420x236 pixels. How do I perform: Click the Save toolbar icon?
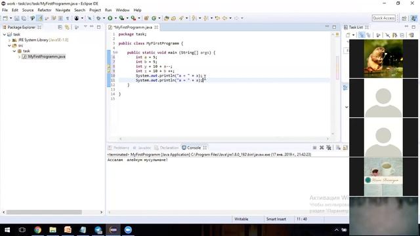(x=16, y=18)
